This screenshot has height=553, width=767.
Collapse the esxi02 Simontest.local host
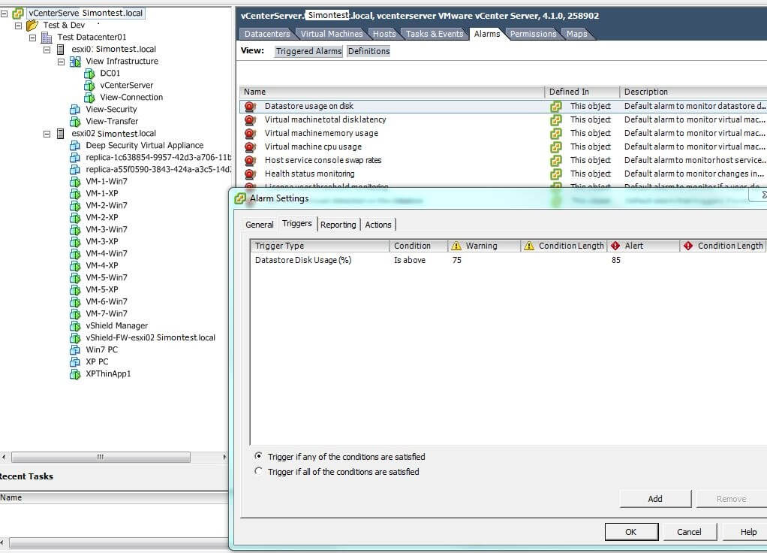(x=47, y=134)
